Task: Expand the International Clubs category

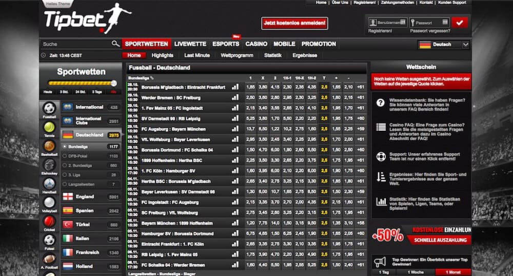Action: coord(91,121)
